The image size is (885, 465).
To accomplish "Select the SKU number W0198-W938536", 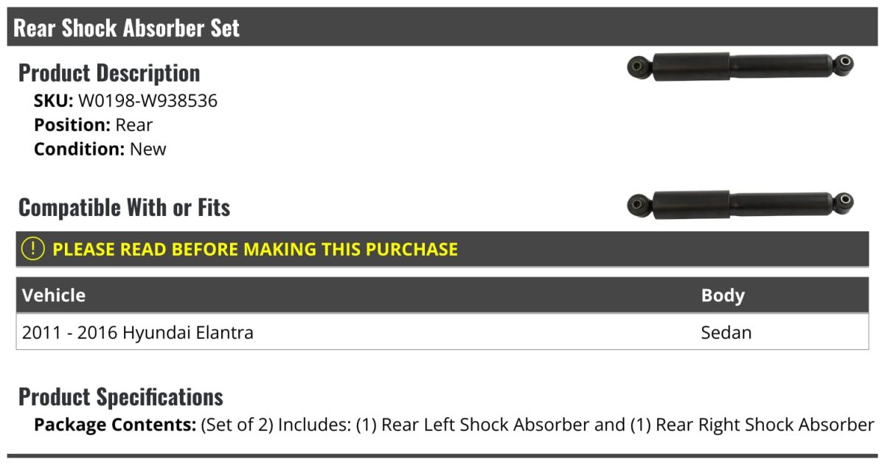I will tap(147, 101).
